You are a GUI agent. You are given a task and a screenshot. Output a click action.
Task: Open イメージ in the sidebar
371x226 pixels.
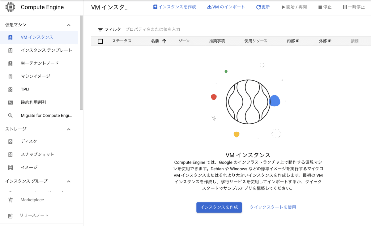[x=39, y=168]
